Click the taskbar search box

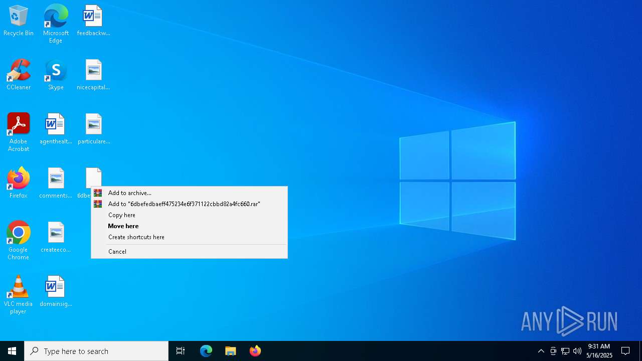click(96, 351)
